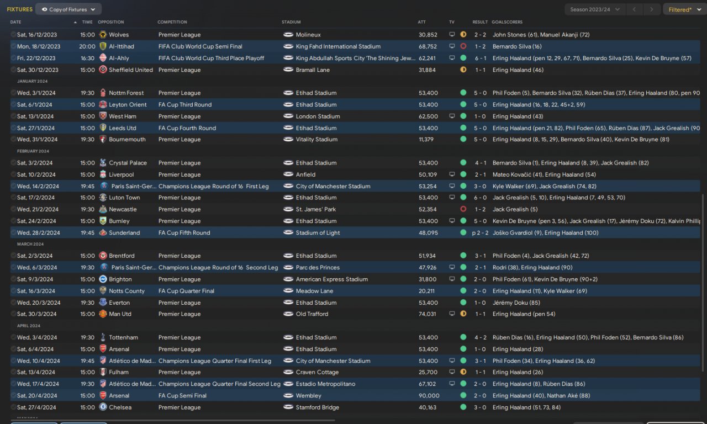Click the red loss indicator for Newcastle match
The image size is (707, 424).
pos(463,209)
